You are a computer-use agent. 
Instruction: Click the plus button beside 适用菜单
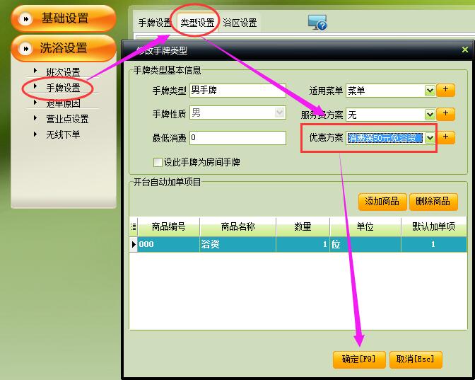[446, 91]
